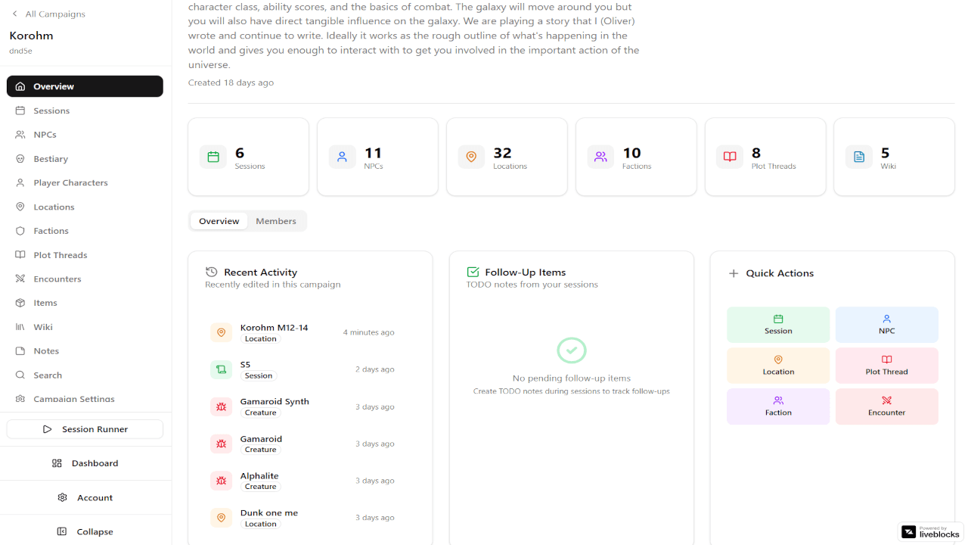Switch to the Members tab

click(x=275, y=221)
